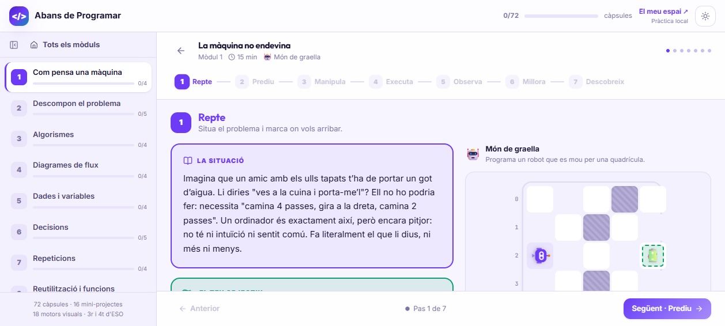
Task: Go to step 5 Observa tab
Action: coord(460,82)
